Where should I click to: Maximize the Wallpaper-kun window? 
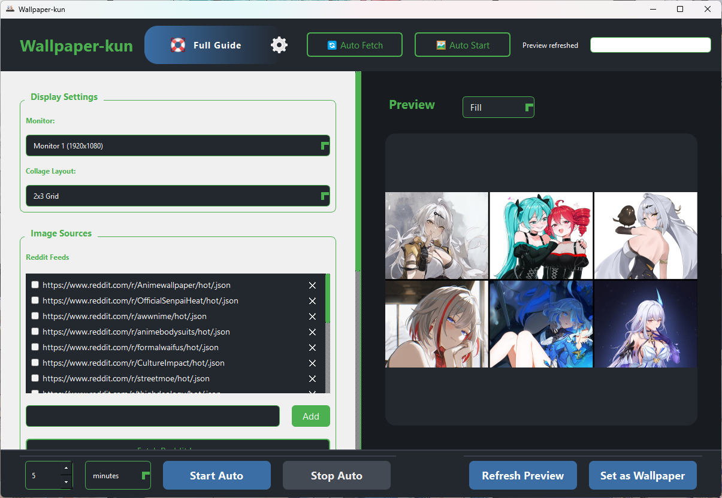click(680, 9)
